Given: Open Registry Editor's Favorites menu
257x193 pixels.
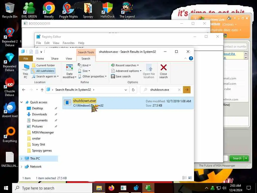Looking at the screenshot, I should coord(69,43).
